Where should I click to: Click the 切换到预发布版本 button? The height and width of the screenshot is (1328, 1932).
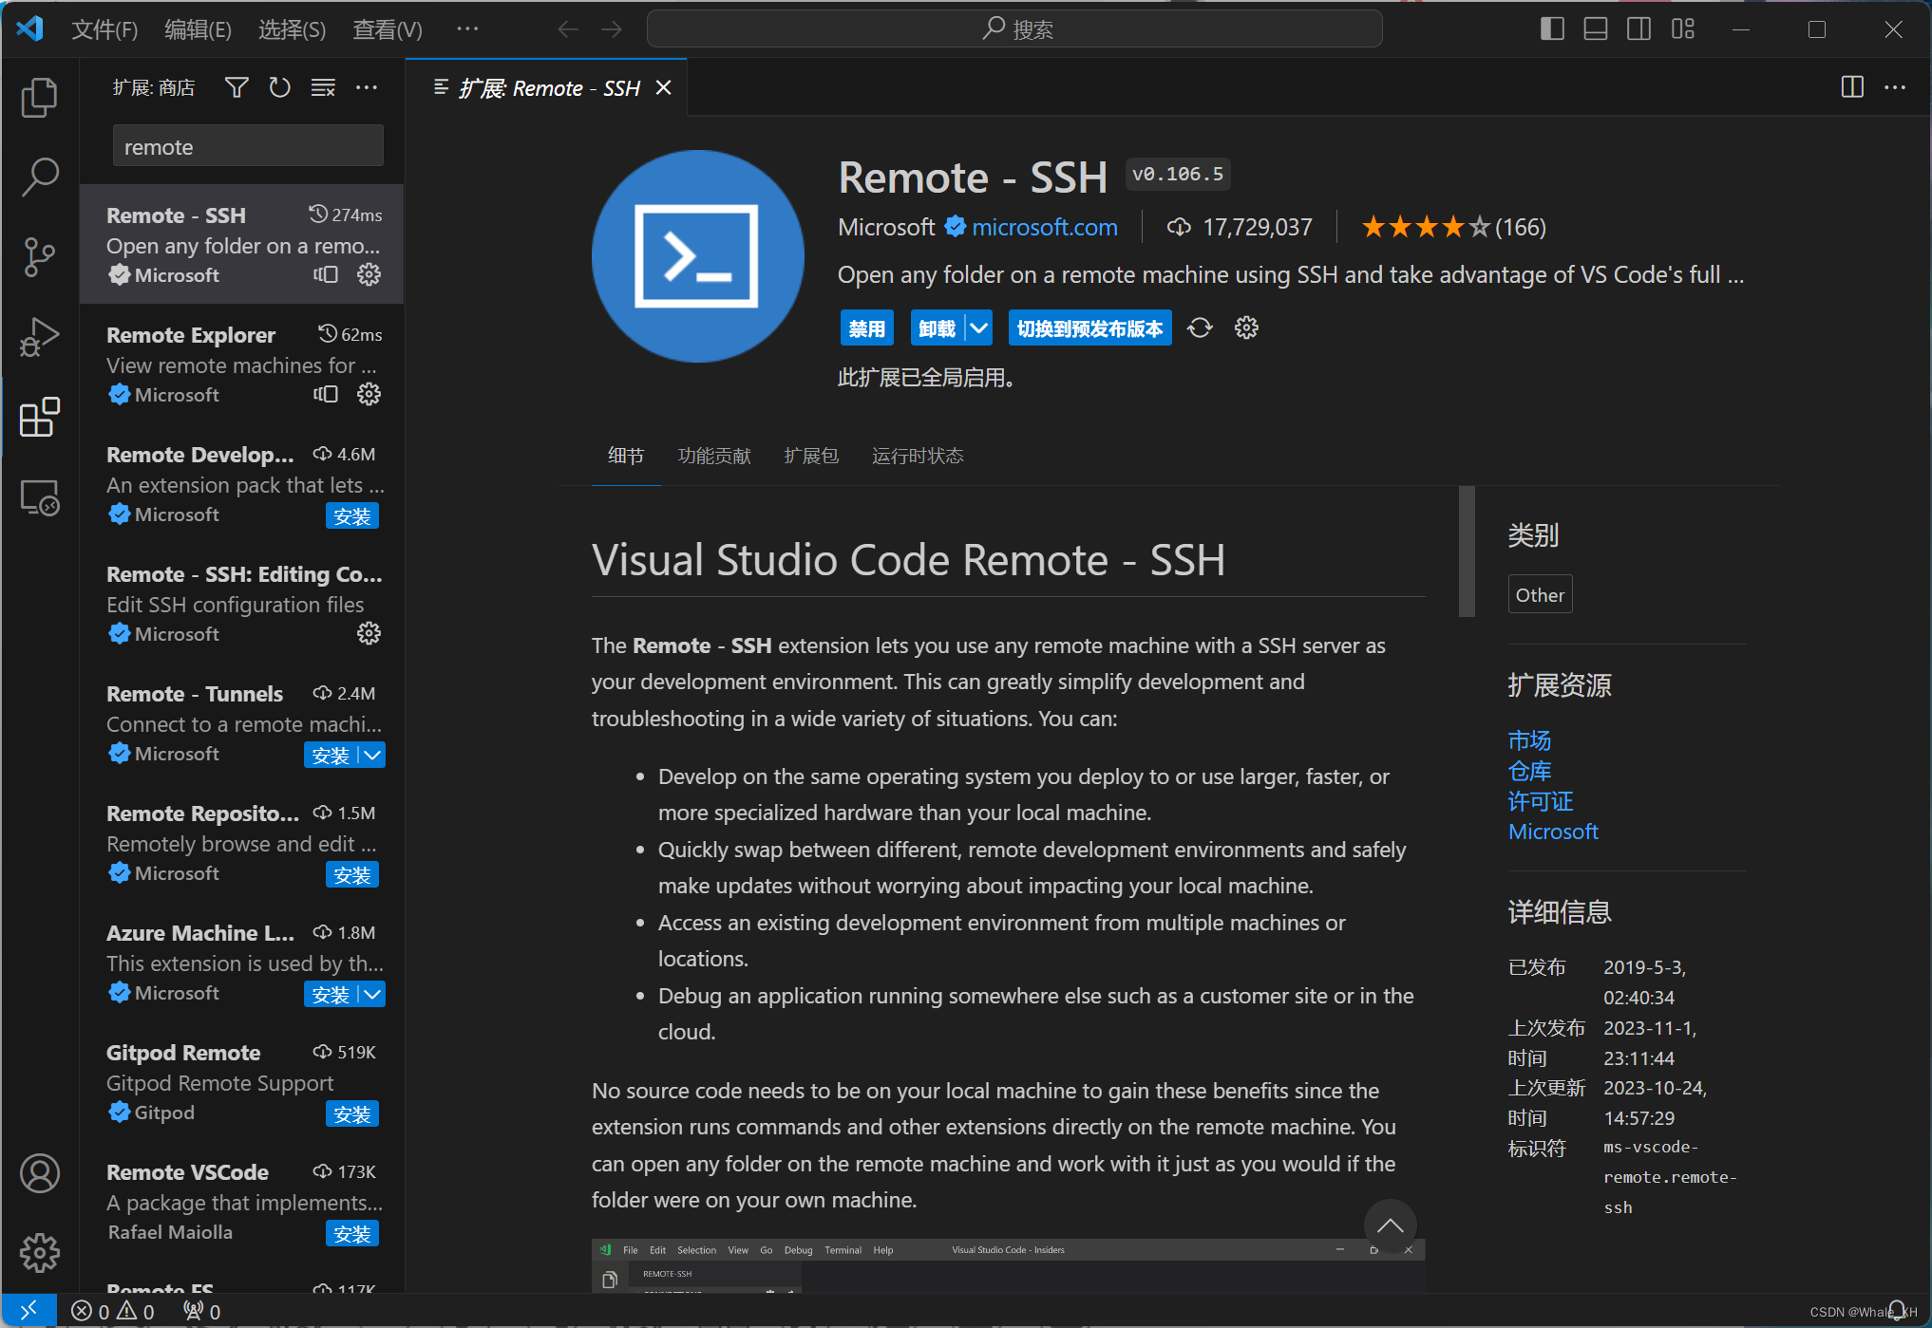tap(1089, 327)
